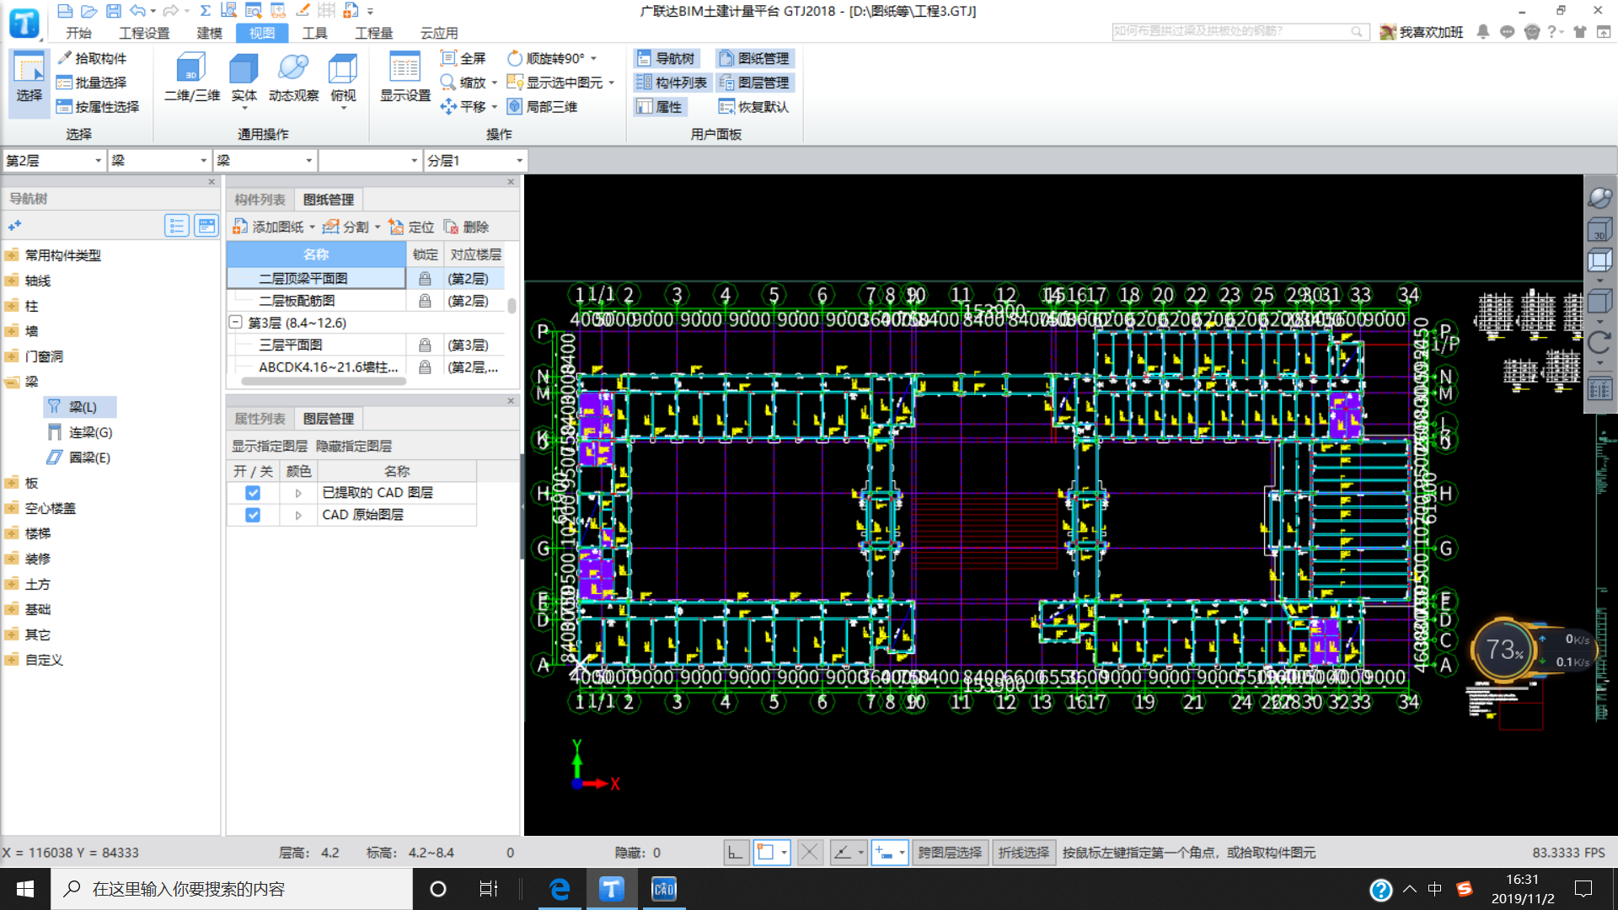Toggle 跨图层选择 status button

click(x=950, y=853)
